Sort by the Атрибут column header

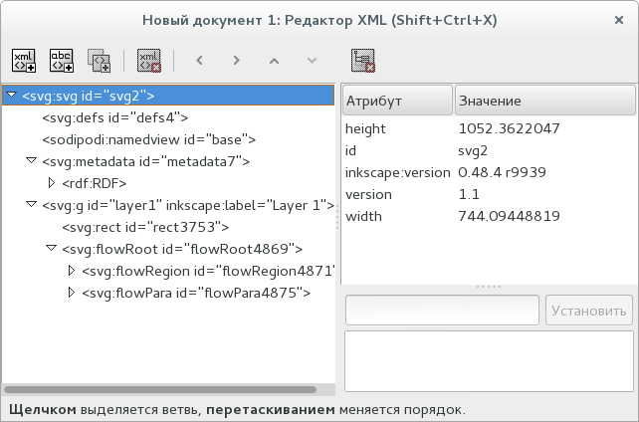pos(397,101)
